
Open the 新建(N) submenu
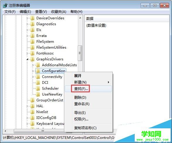[88, 82]
